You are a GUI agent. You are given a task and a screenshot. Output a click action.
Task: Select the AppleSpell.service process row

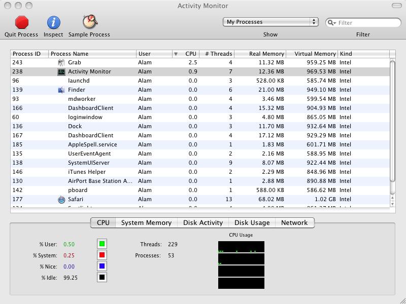pos(200,144)
